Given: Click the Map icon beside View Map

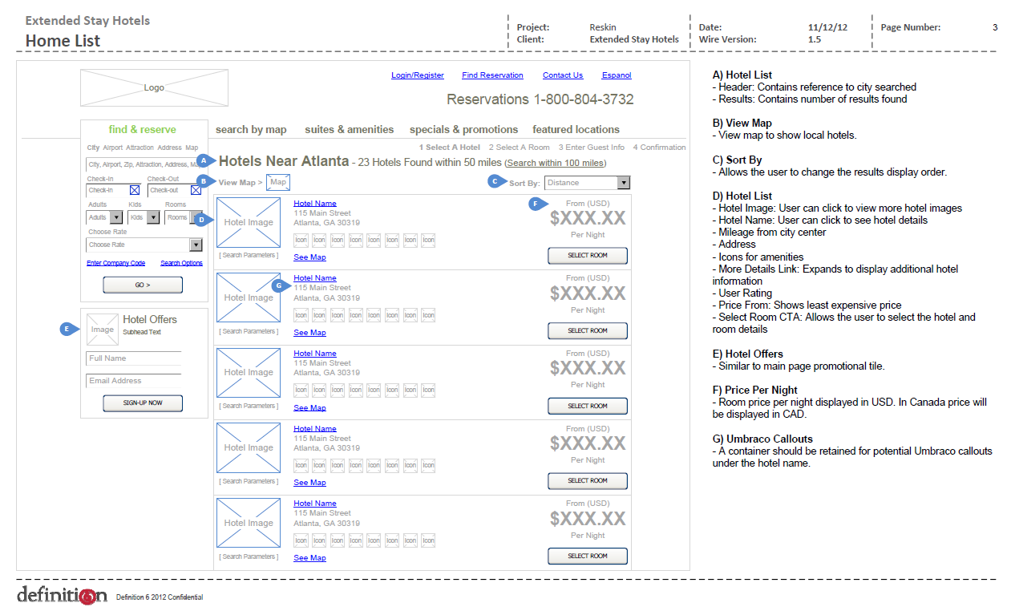Looking at the screenshot, I should (x=278, y=183).
